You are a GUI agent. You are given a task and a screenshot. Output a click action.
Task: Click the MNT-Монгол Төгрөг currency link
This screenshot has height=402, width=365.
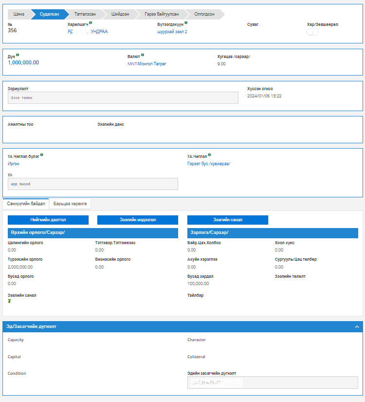tap(147, 64)
